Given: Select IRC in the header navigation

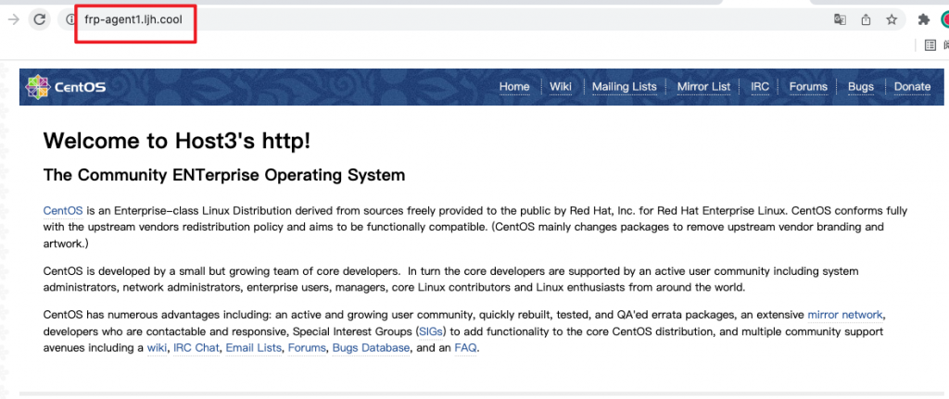Looking at the screenshot, I should click(760, 86).
